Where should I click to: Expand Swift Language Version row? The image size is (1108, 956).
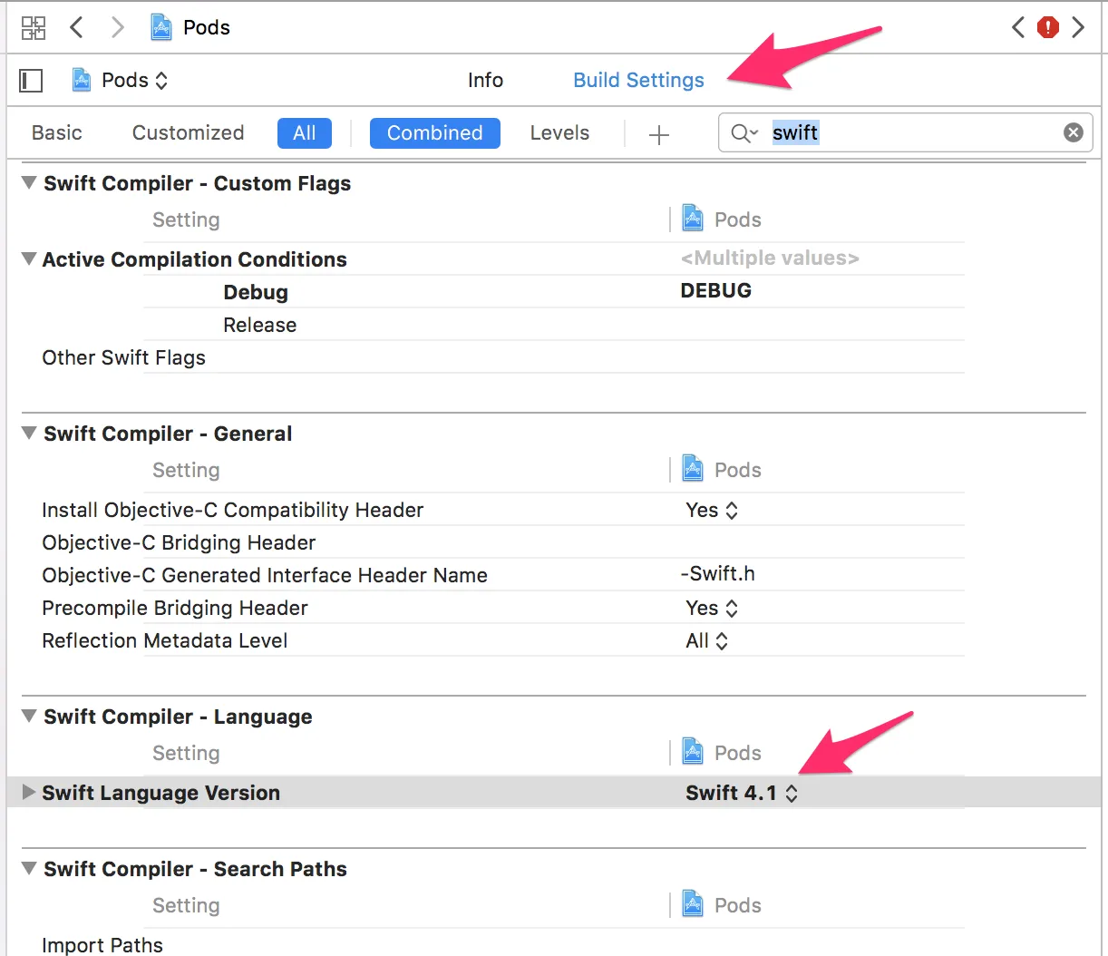point(29,792)
